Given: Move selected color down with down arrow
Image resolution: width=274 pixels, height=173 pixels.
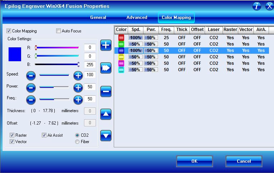Looking at the screenshot, I should coord(106,136).
